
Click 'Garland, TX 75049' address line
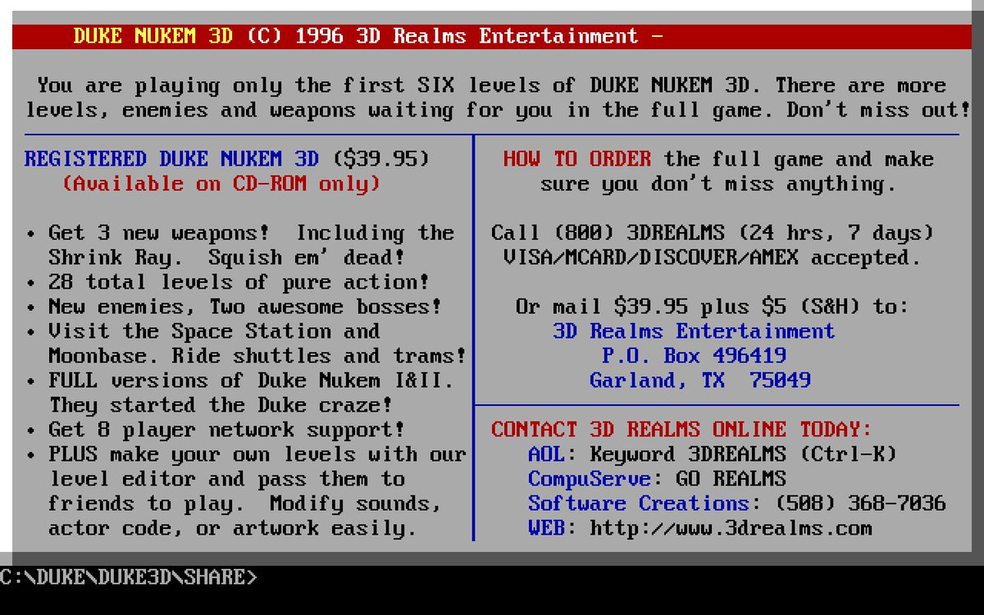coord(700,380)
